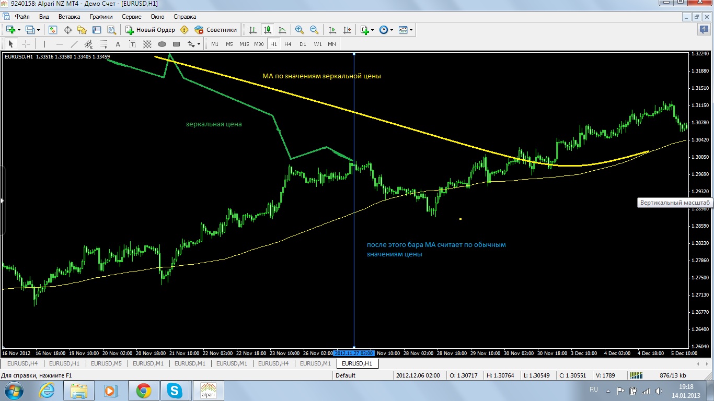The width and height of the screenshot is (714, 401).
Task: Open a new chart window
Action: (x=10, y=30)
